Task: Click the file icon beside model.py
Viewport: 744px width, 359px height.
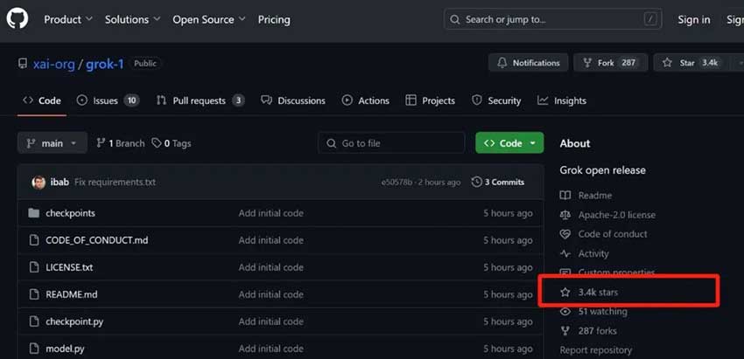Action: (33, 349)
